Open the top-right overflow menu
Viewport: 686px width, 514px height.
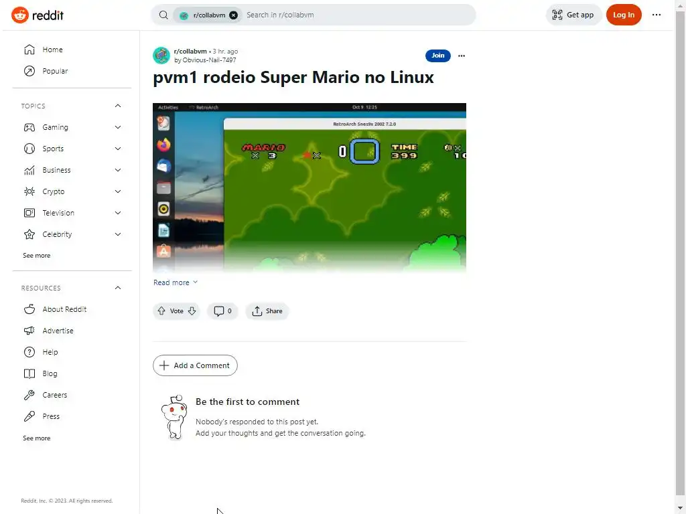point(657,15)
